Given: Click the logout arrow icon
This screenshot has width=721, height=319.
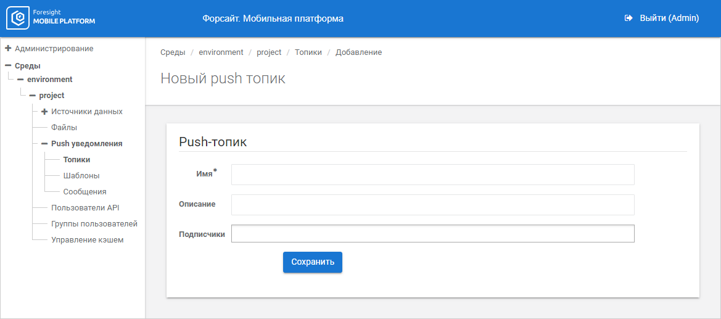Looking at the screenshot, I should click(628, 19).
